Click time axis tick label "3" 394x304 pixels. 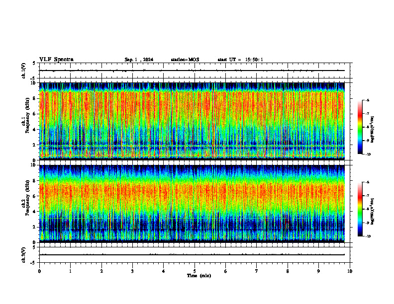[x=132, y=271]
